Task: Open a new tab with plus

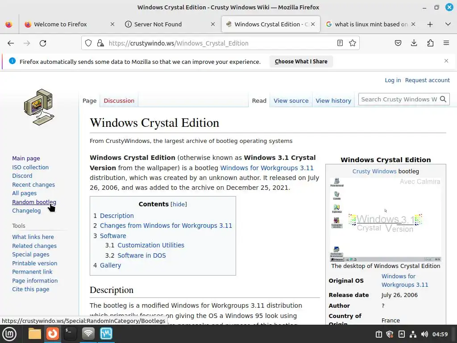Action: (430, 24)
